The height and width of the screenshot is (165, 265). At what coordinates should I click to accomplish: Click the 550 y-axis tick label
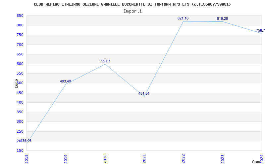[20, 73]
